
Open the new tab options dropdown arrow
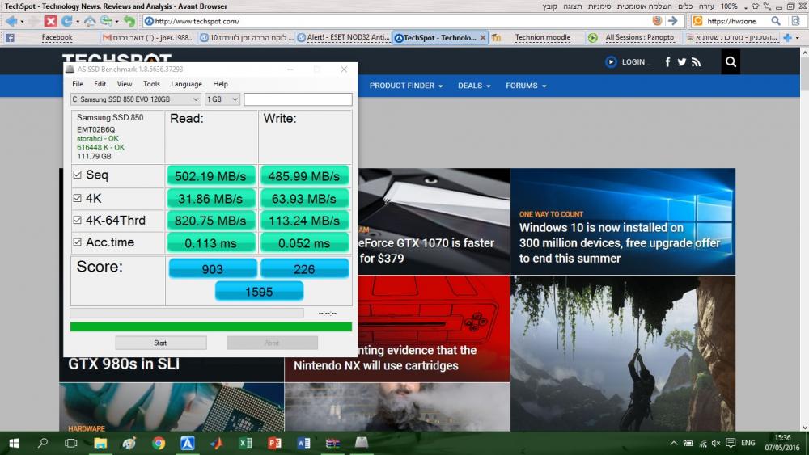point(797,38)
